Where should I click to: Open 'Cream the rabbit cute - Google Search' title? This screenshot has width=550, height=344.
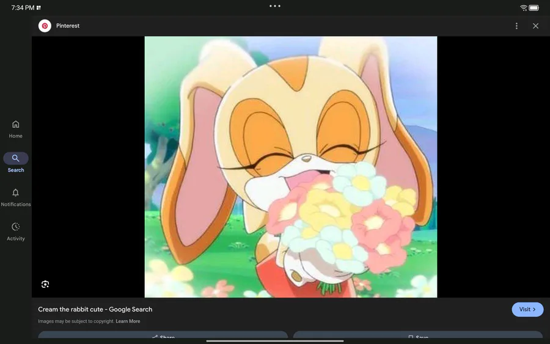click(95, 309)
